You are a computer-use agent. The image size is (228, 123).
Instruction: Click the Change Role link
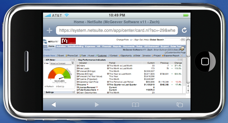(x=122, y=40)
